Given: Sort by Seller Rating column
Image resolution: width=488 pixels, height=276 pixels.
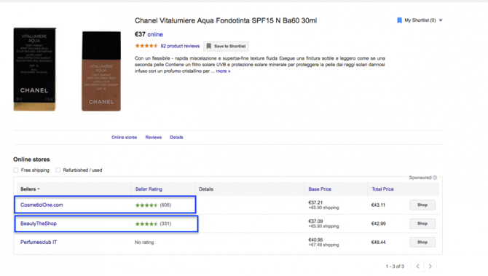Looking at the screenshot, I should (149, 189).
